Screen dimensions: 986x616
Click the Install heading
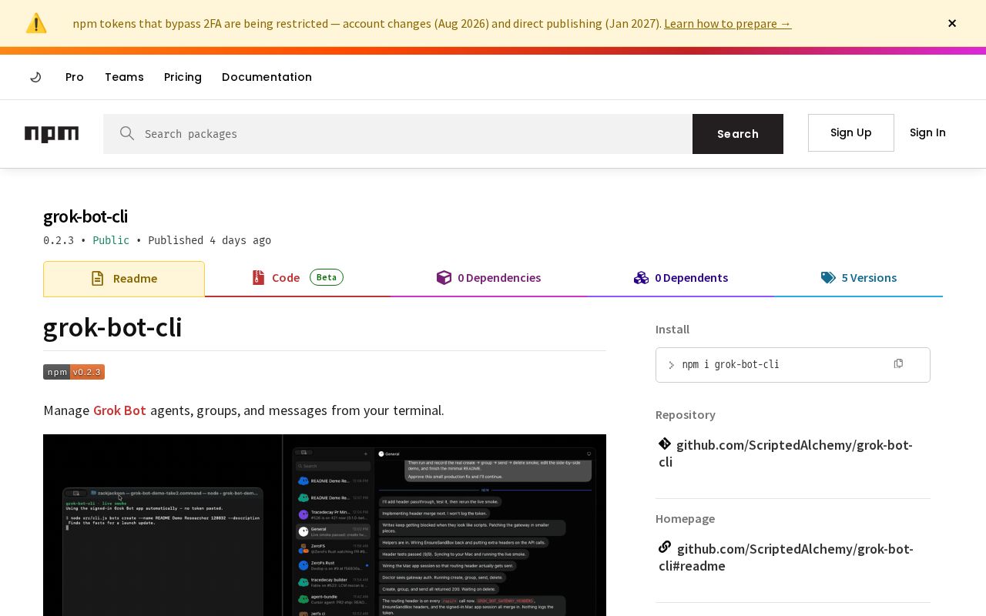click(x=672, y=329)
